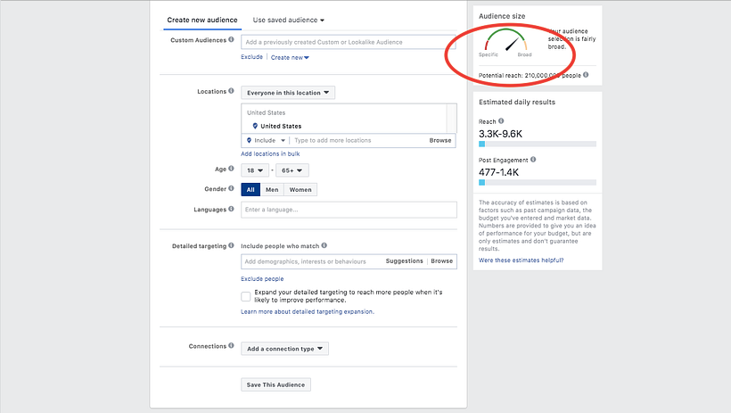The width and height of the screenshot is (731, 413).
Task: Click info icon next to Locations label
Action: (231, 91)
